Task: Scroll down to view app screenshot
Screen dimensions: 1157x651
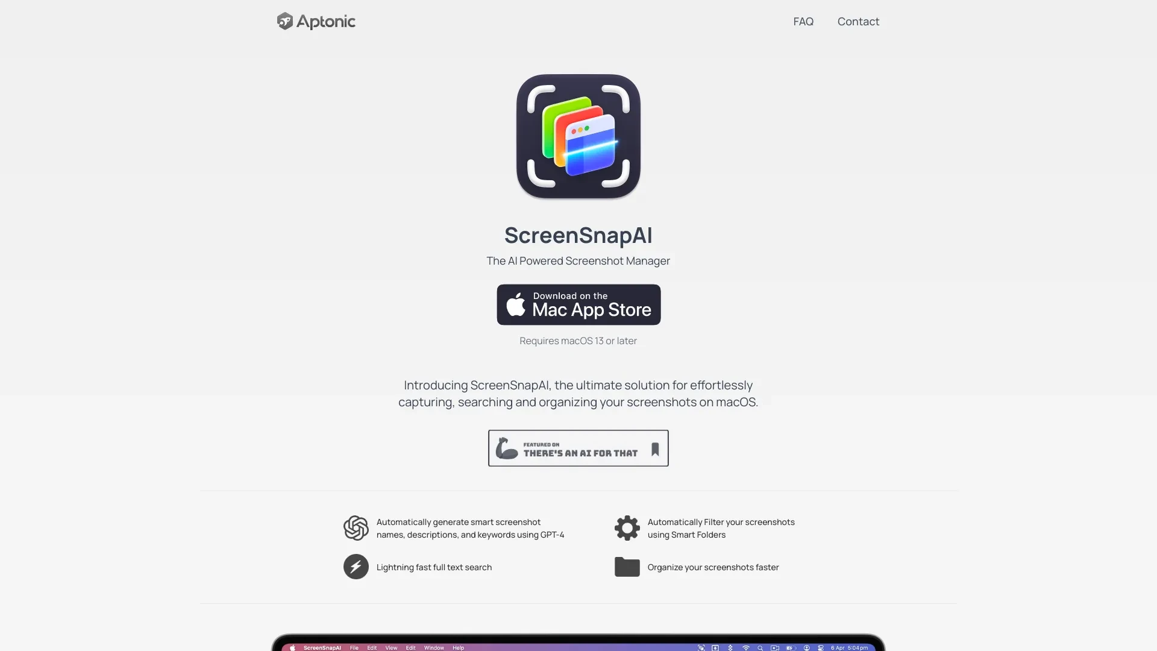Action: pos(578,642)
